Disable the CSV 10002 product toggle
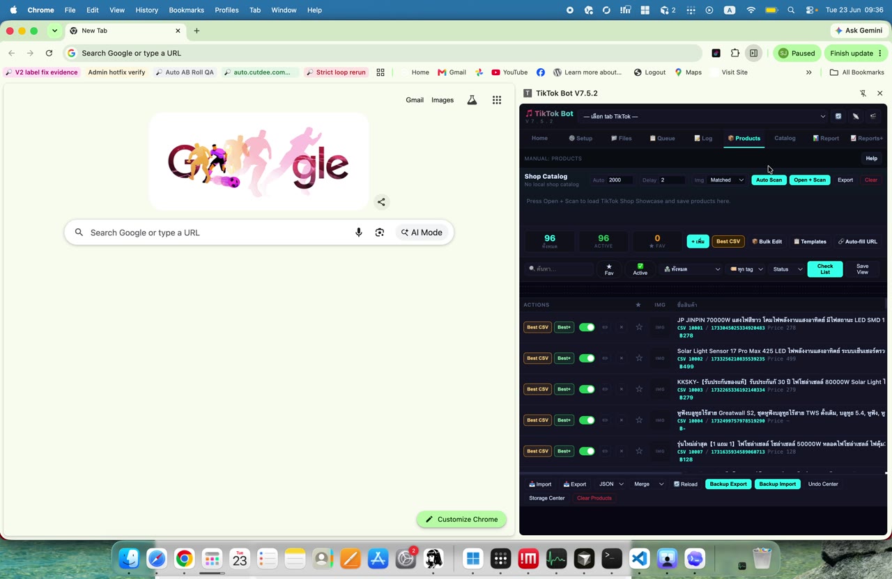The image size is (892, 579). (x=587, y=358)
